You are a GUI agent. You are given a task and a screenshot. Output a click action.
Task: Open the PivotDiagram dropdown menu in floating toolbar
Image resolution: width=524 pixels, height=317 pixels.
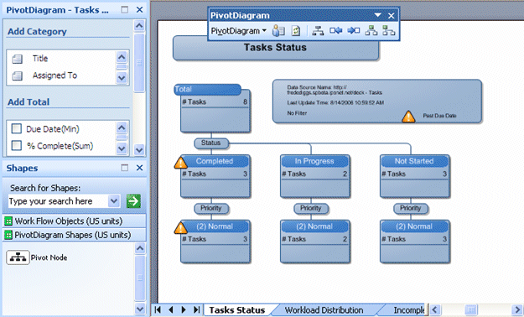click(239, 31)
